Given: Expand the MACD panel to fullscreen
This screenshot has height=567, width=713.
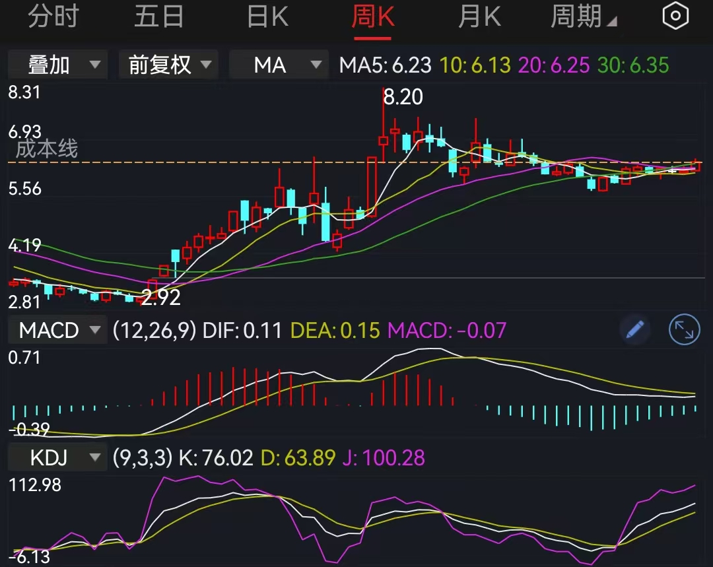Looking at the screenshot, I should pyautogui.click(x=683, y=330).
